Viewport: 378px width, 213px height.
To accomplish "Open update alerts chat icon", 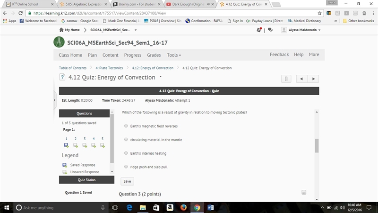I will [x=270, y=30].
